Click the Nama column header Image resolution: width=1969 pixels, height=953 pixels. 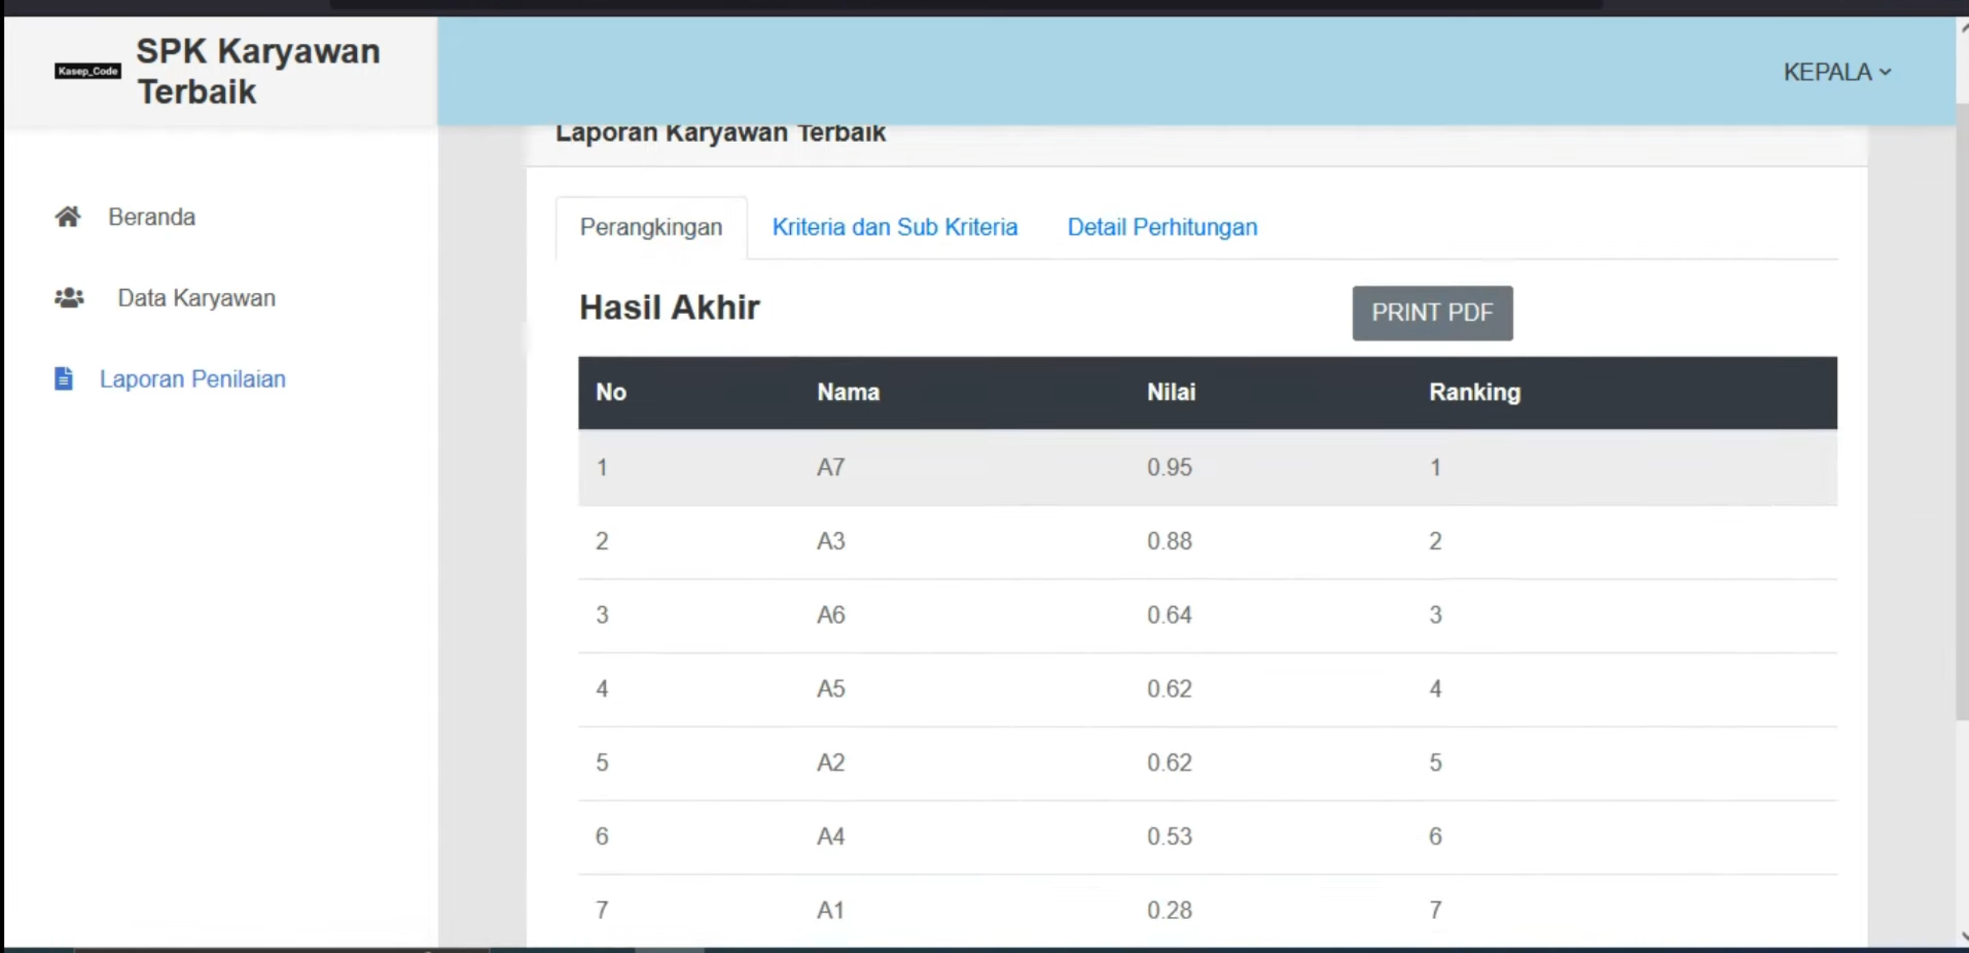coord(848,392)
